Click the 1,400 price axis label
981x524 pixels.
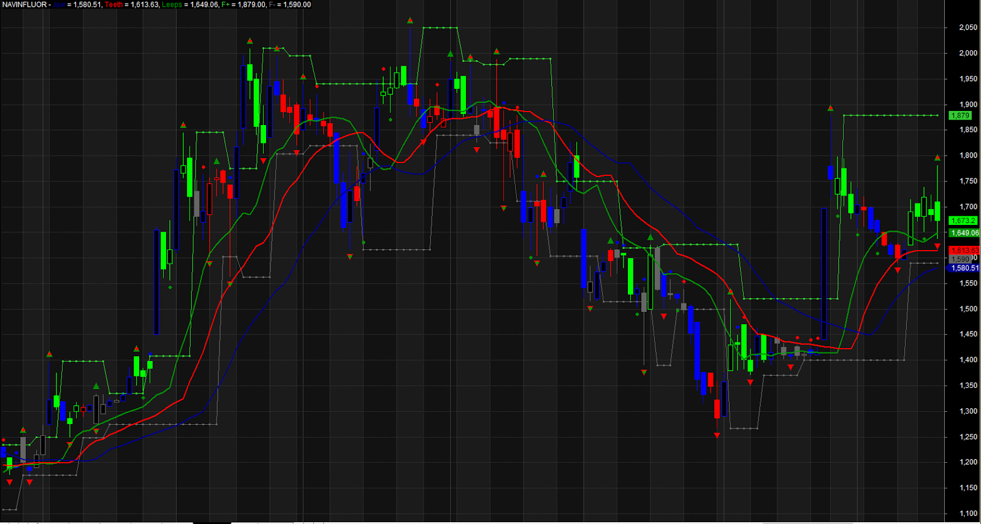(968, 360)
